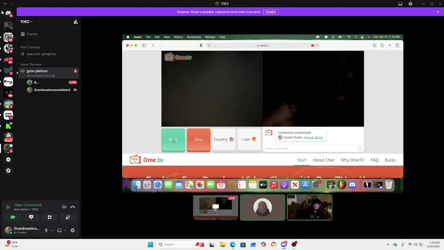
Task: Select the LIVE stream thumbnail tile
Action: click(215, 207)
